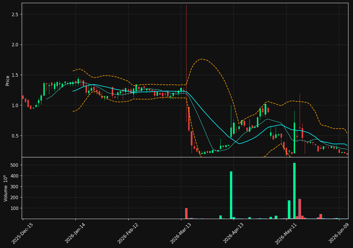The height and width of the screenshot is (248, 353).
Task: Click the green volume bar reaching about 440
Action: coord(231,195)
